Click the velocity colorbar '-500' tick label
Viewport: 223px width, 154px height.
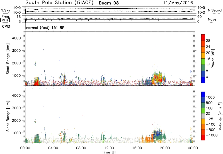click(211, 130)
